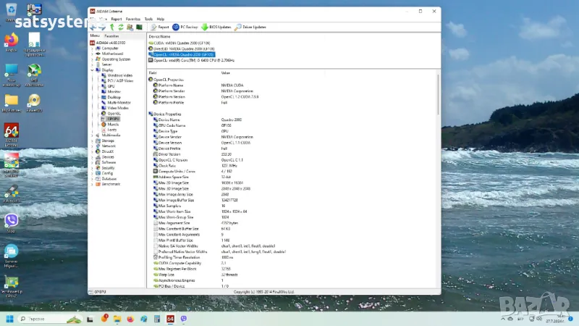Launch Viber from the taskbar
Image resolution: width=579 pixels, height=326 pixels.
[x=184, y=319]
